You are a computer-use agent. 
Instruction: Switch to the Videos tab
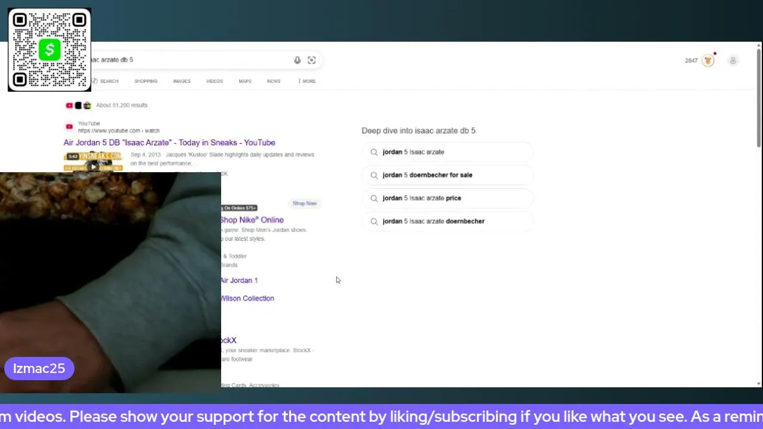(215, 81)
